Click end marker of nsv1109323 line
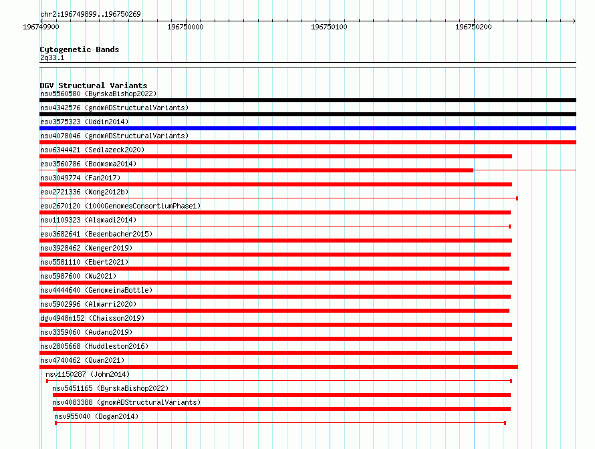Viewport: 595px width, 449px height. [x=509, y=227]
